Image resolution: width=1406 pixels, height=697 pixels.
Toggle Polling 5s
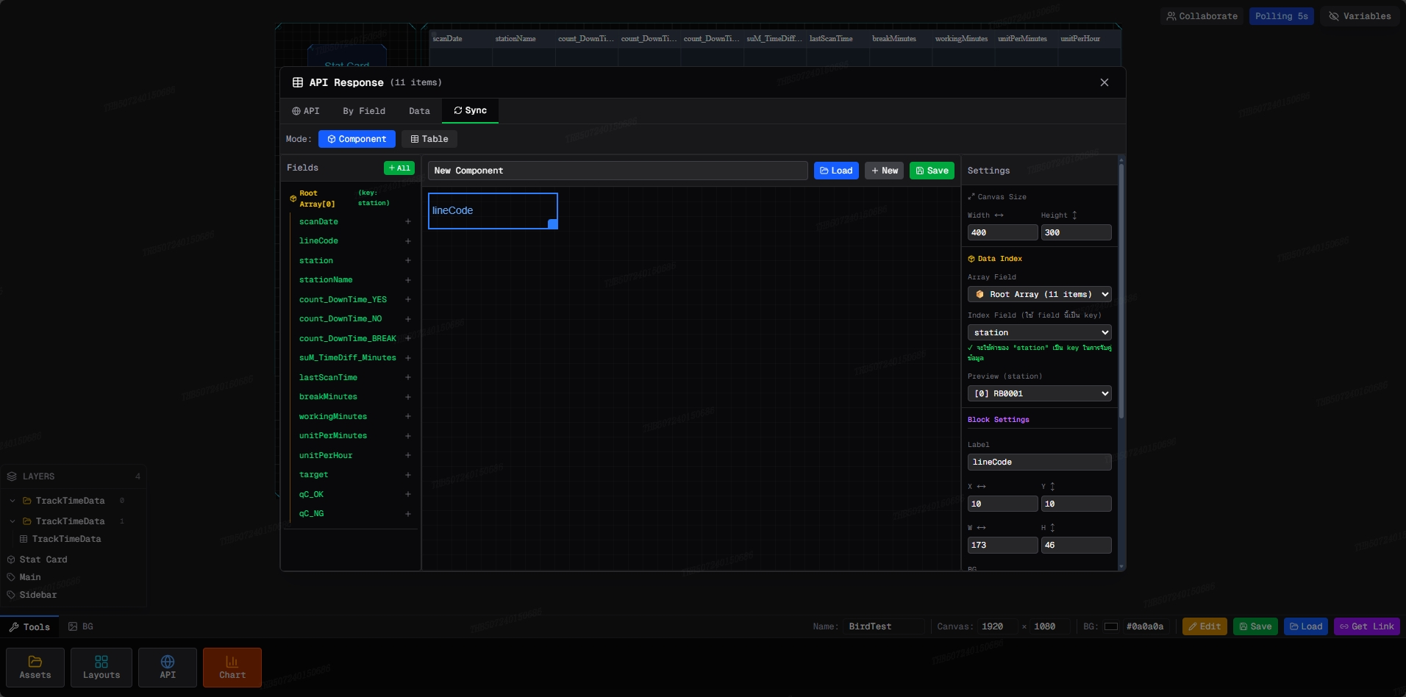click(1281, 16)
